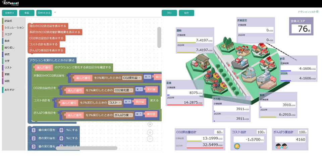Edit action number 2 field
Image resolution: width=322 pixels, height=157 pixels.
point(34,138)
